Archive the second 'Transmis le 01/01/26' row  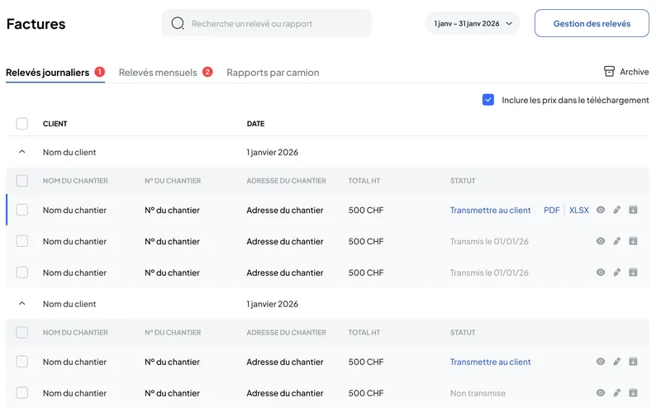point(633,272)
